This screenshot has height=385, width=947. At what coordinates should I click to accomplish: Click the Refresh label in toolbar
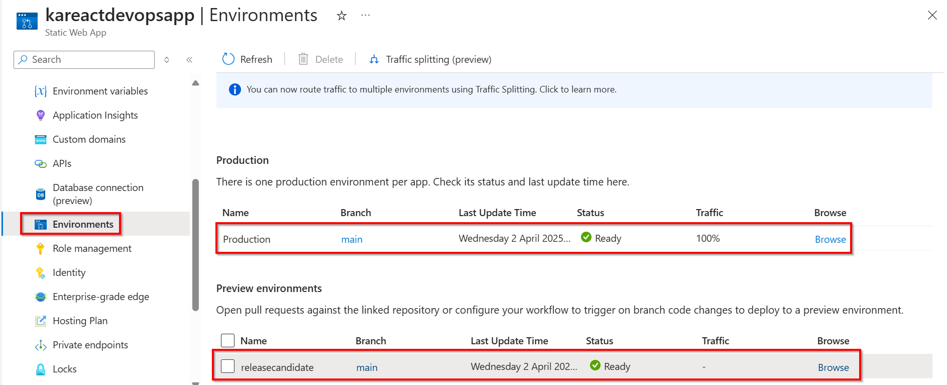(x=256, y=59)
